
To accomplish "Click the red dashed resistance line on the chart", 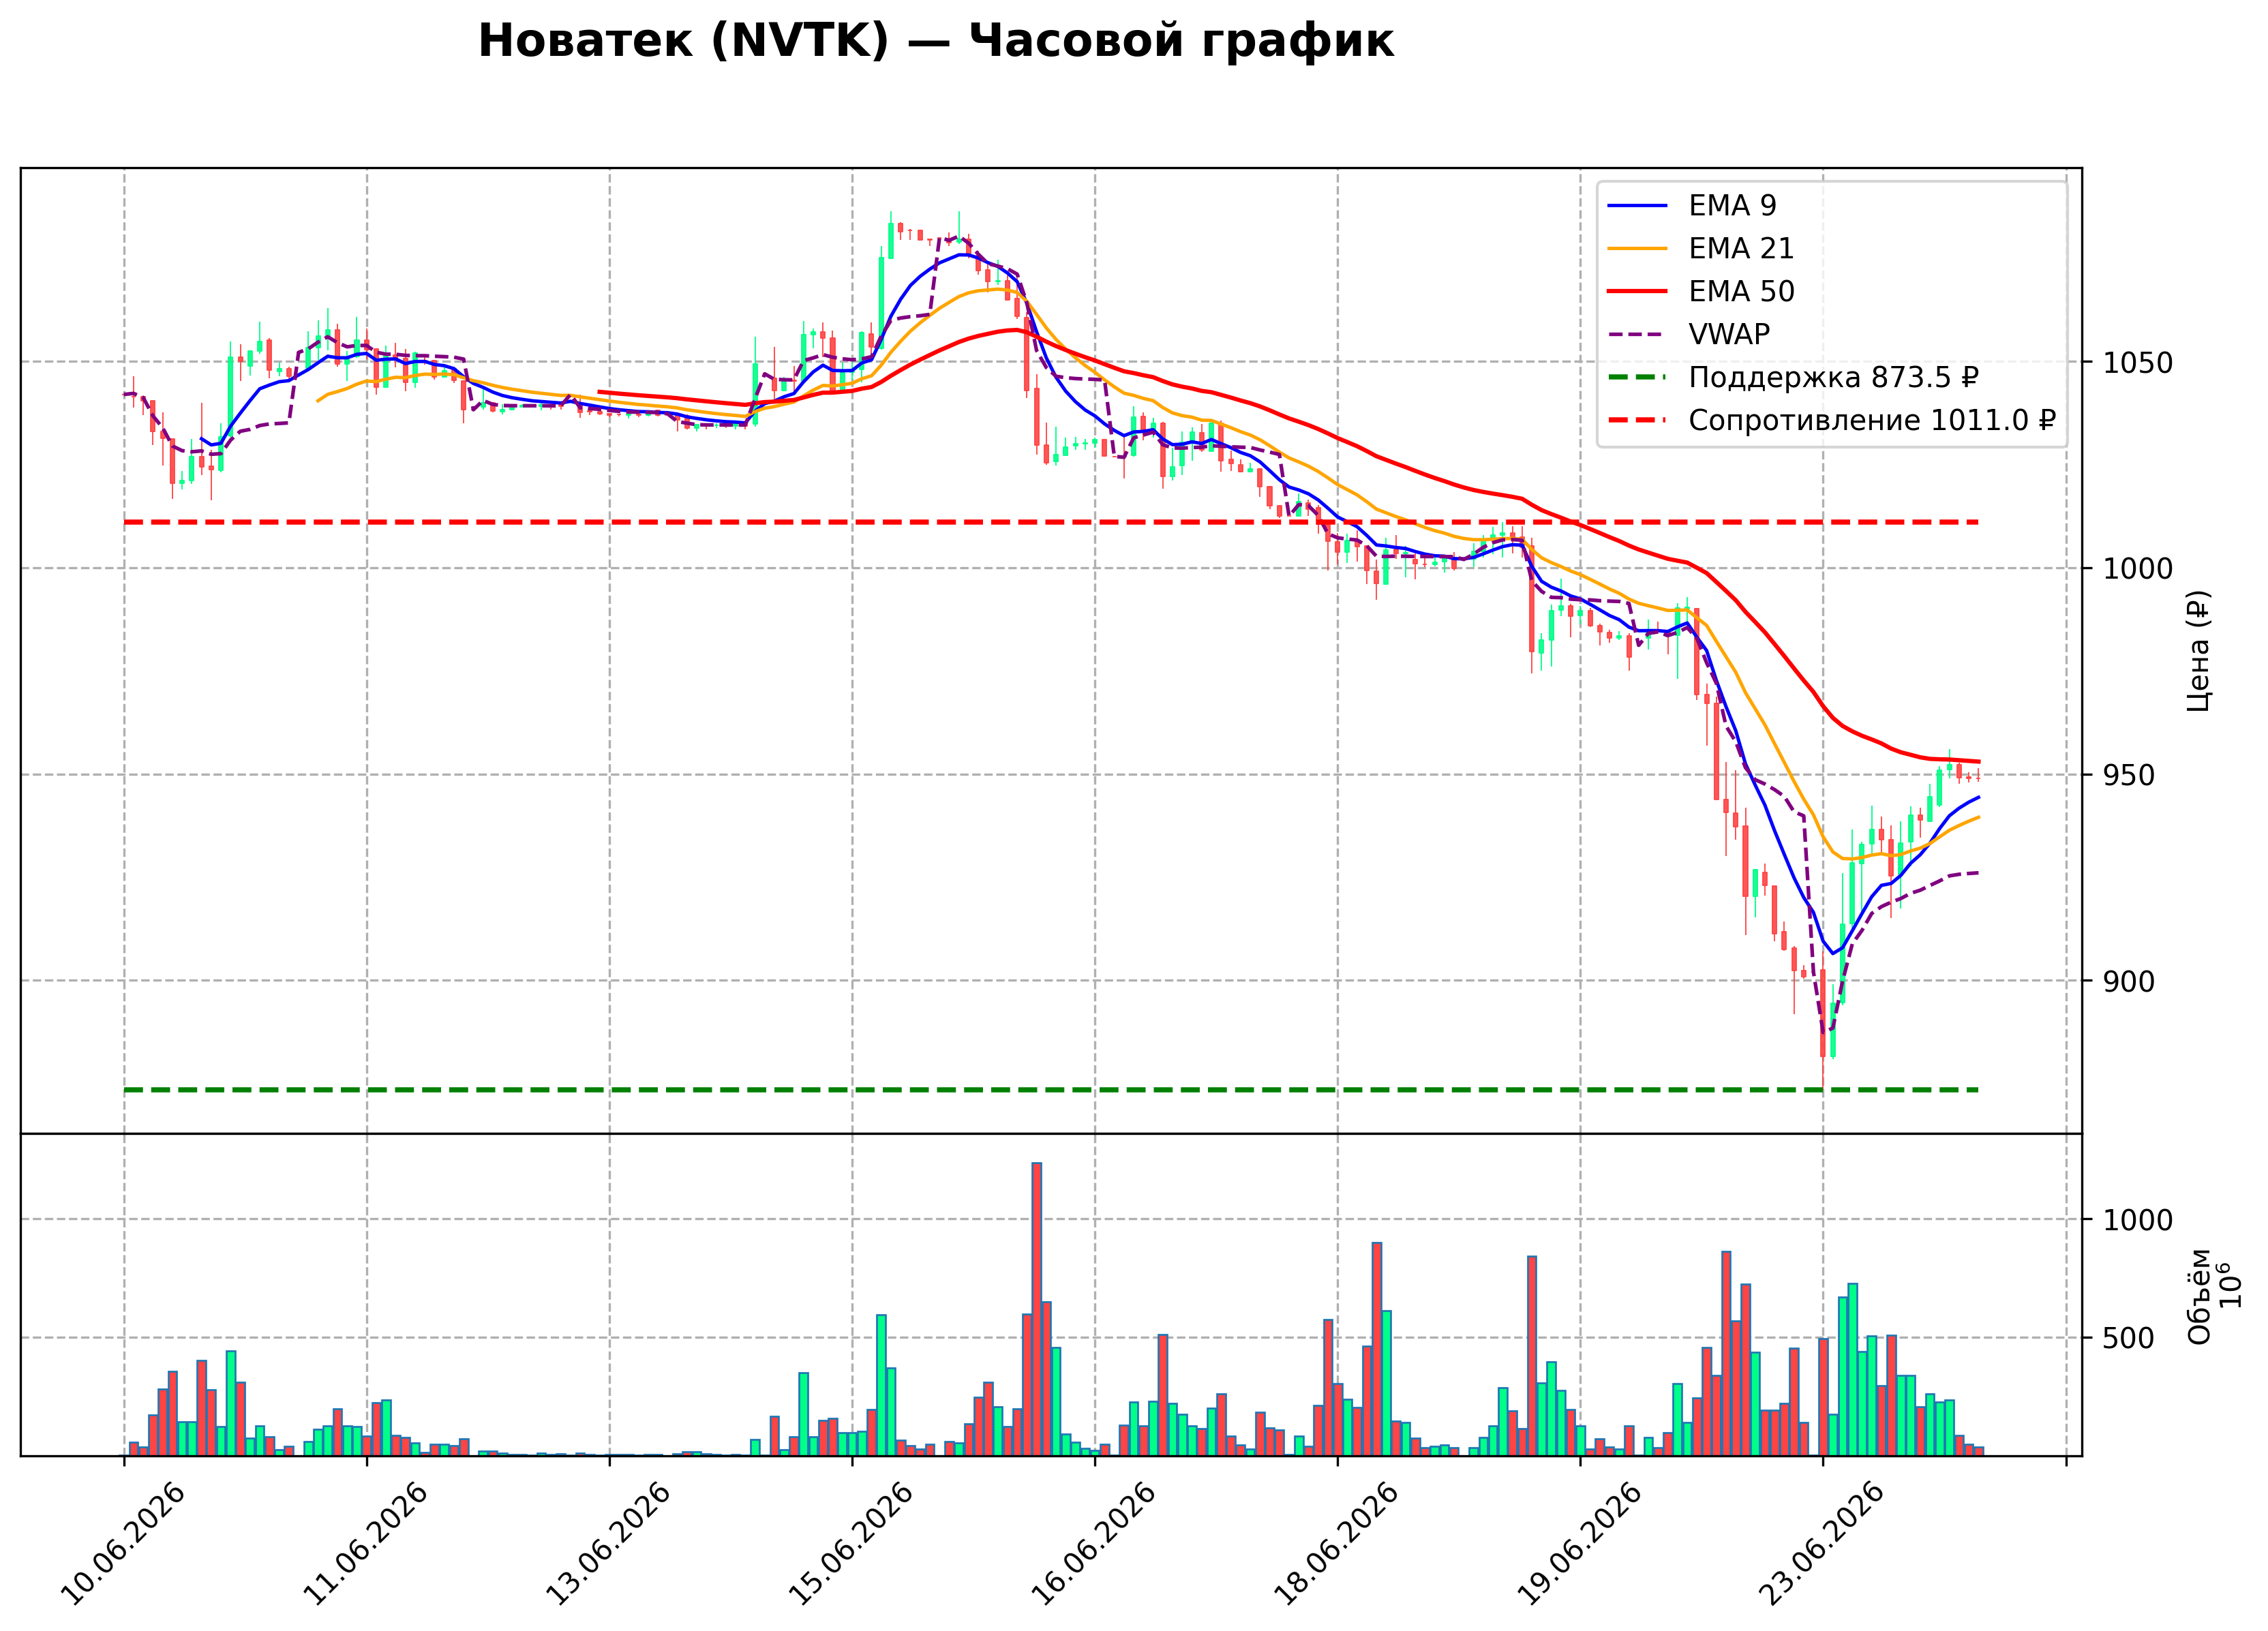I will 1051,522.
